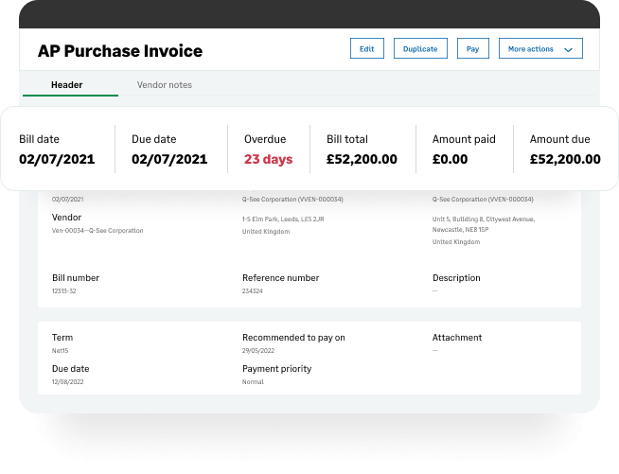Switch to the Vendor notes tab
This screenshot has height=474, width=619.
coord(165,85)
